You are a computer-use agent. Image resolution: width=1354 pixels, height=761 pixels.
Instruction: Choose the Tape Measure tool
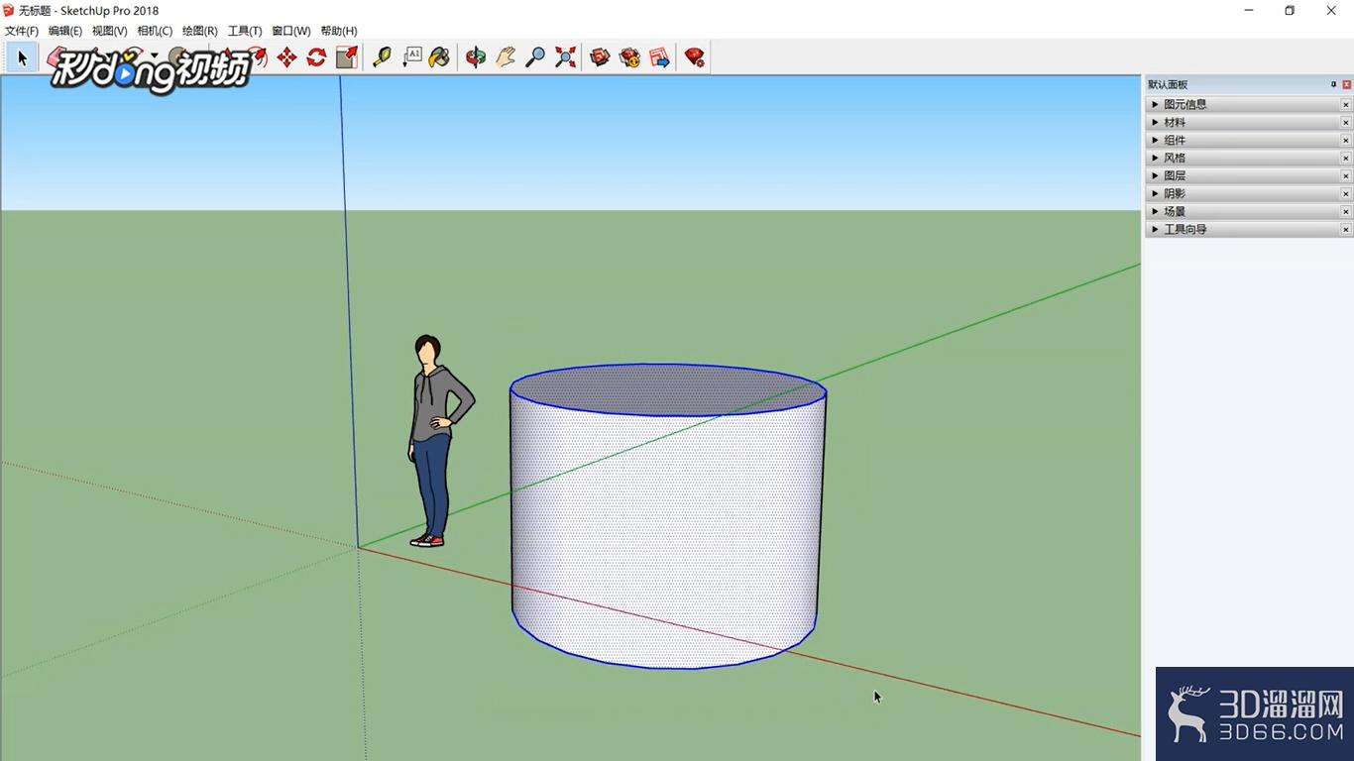[x=382, y=57]
